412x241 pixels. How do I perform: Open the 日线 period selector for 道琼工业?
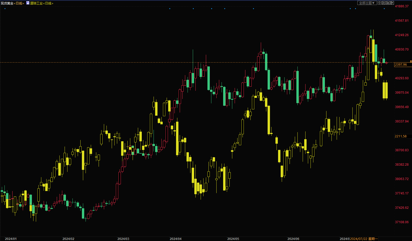48,3
